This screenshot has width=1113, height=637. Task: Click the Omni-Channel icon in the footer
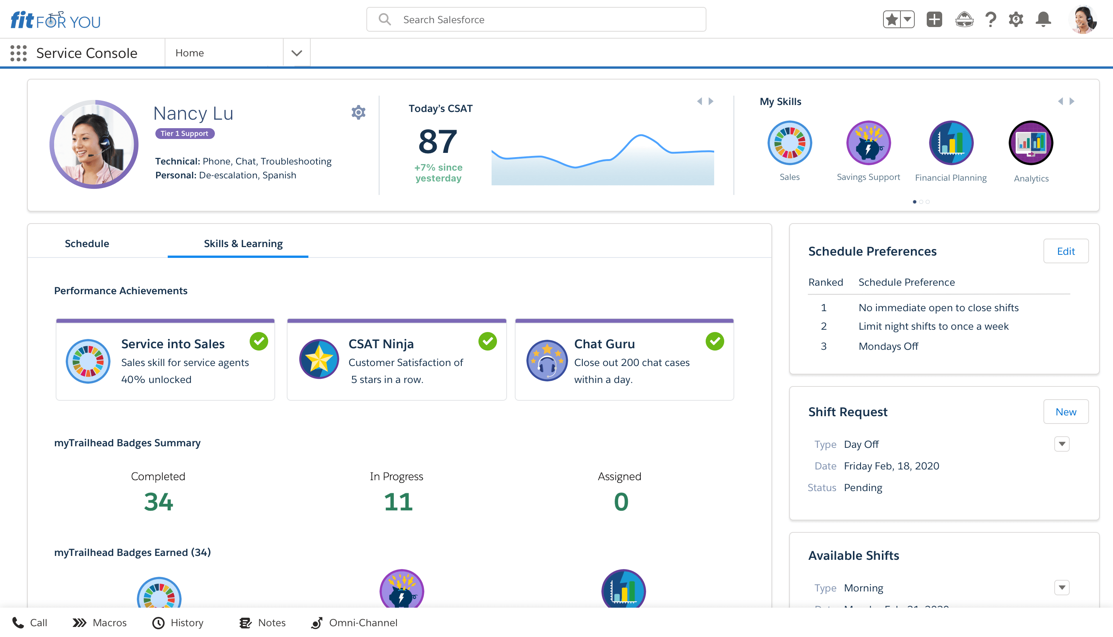tap(317, 623)
